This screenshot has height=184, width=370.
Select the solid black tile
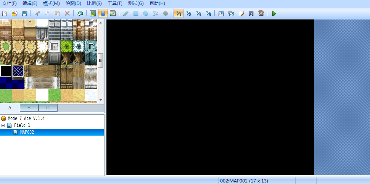point(6,71)
